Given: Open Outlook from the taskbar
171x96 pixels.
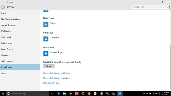Looking at the screenshot, I should point(95,94).
